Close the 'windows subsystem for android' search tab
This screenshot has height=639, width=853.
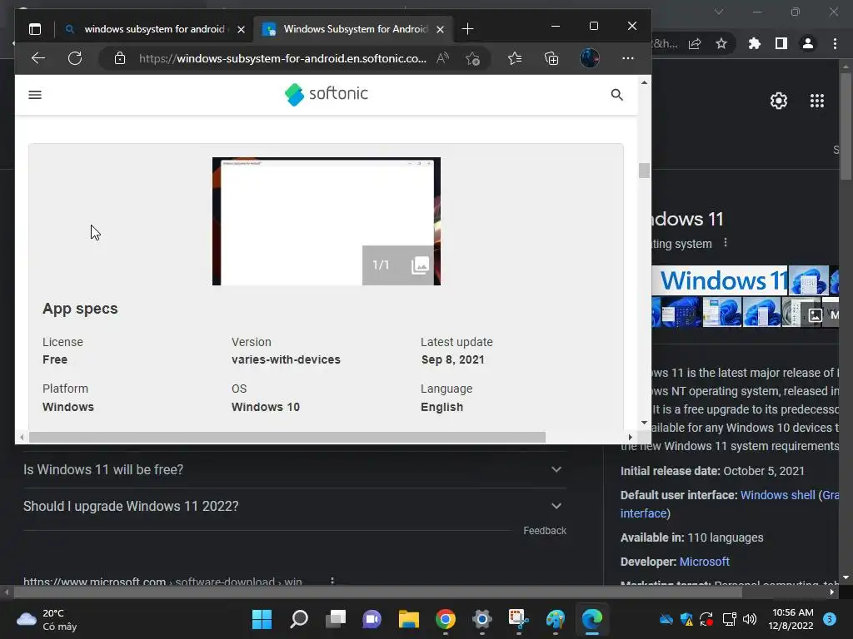(241, 29)
